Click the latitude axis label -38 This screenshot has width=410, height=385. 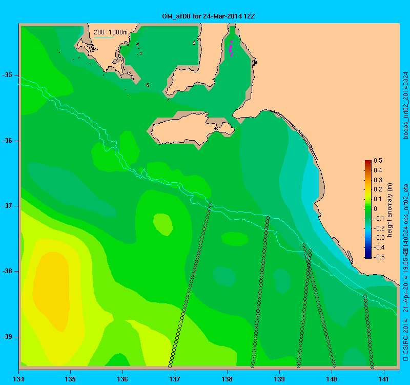(x=7, y=271)
